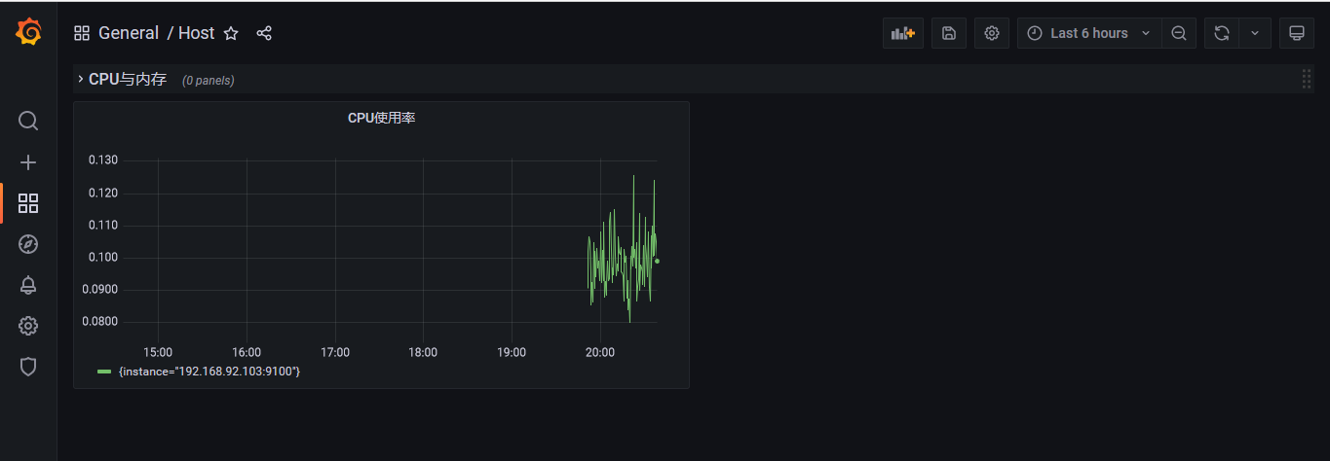Click the 0.0800 y-axis label
Image resolution: width=1330 pixels, height=461 pixels.
(x=102, y=322)
